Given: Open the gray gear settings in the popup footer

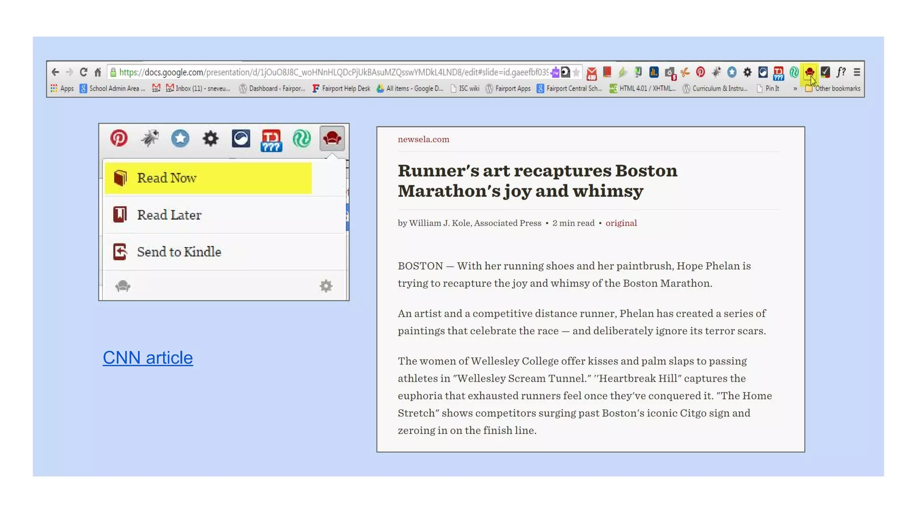Looking at the screenshot, I should (x=326, y=286).
